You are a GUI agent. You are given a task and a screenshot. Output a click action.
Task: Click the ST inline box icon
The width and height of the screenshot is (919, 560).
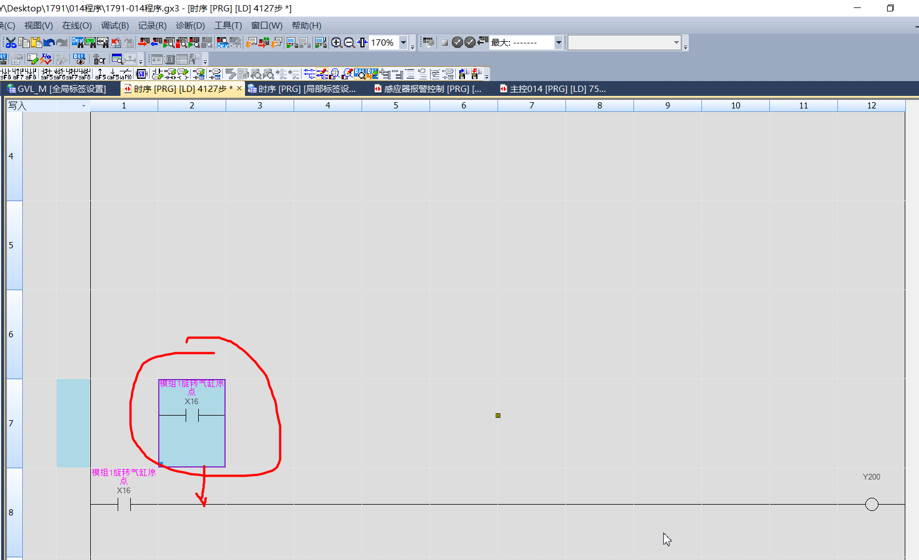142,74
